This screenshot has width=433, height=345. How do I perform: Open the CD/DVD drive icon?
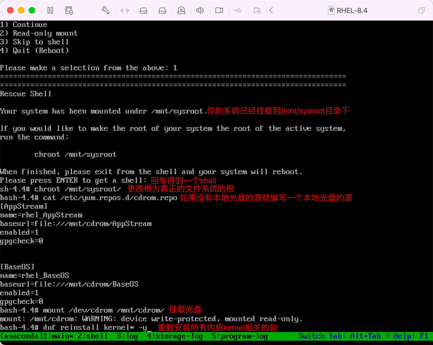[181, 11]
